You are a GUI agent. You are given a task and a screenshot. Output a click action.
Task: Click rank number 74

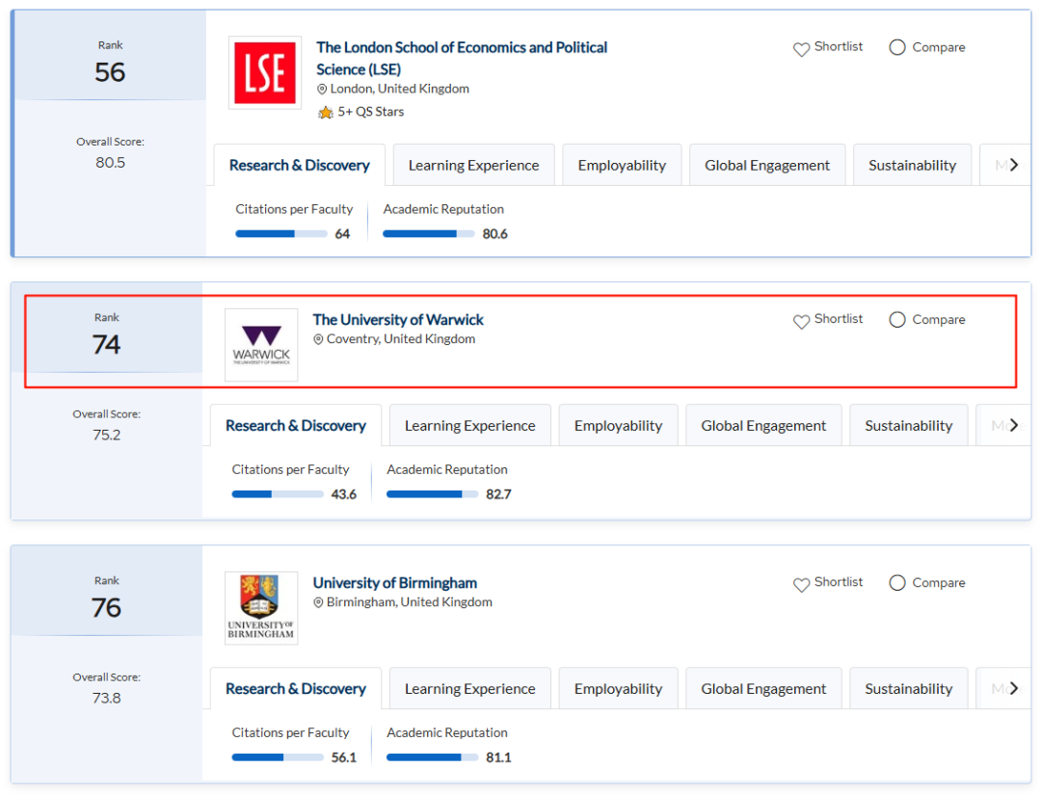(x=106, y=344)
